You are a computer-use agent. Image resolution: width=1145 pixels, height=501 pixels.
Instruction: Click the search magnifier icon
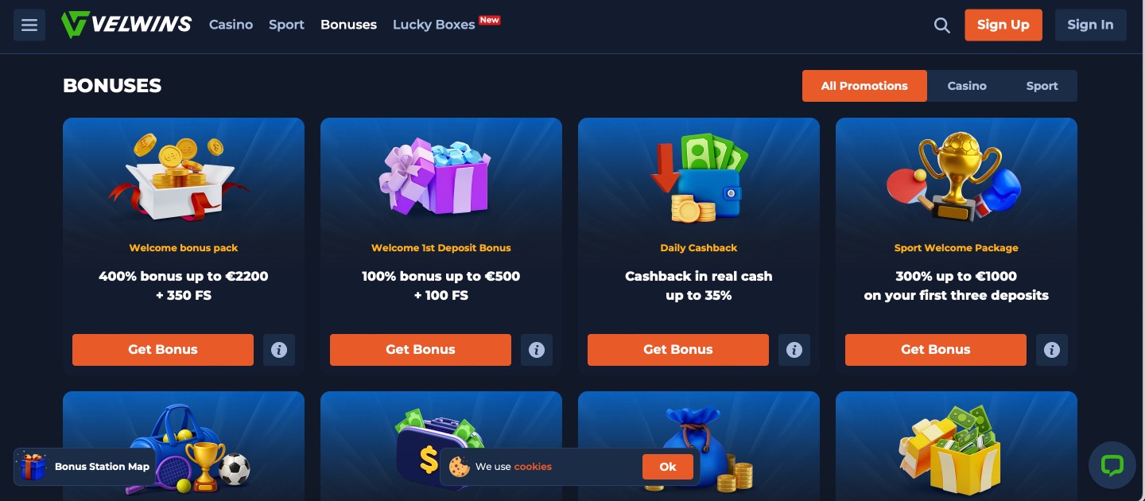coord(942,25)
